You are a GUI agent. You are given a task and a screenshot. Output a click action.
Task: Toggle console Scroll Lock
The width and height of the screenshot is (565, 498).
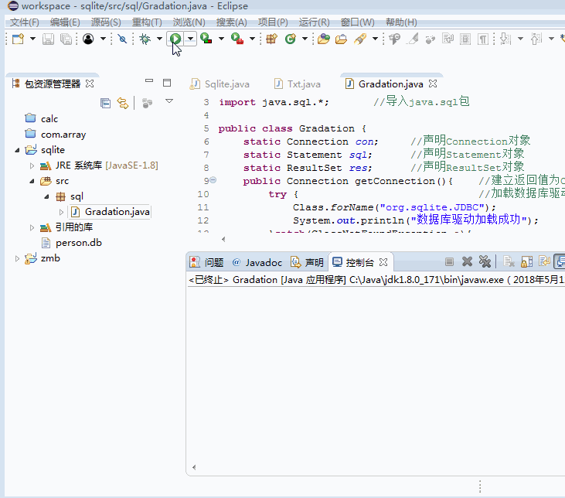click(526, 262)
